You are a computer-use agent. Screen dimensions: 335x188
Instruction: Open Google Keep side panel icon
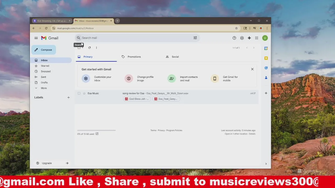[266, 58]
